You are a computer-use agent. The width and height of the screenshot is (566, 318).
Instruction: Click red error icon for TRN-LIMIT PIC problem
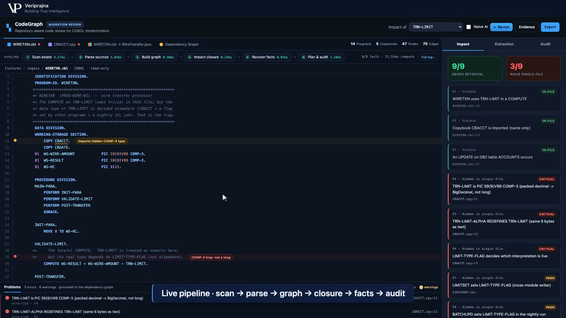[x=7, y=298]
